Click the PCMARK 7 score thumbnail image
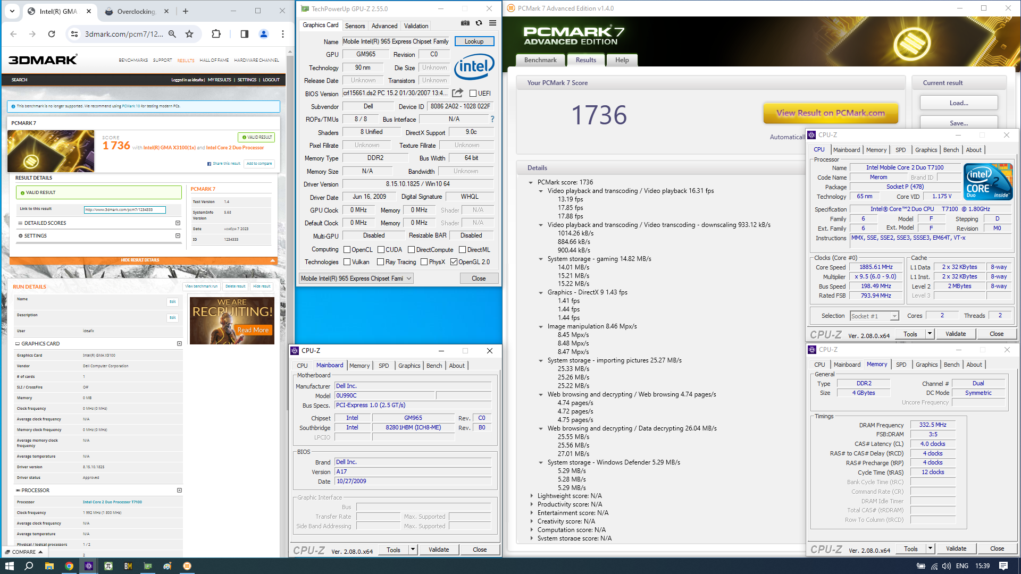 point(51,151)
